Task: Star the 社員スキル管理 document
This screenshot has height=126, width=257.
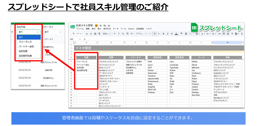Action: pyautogui.click(x=101, y=26)
